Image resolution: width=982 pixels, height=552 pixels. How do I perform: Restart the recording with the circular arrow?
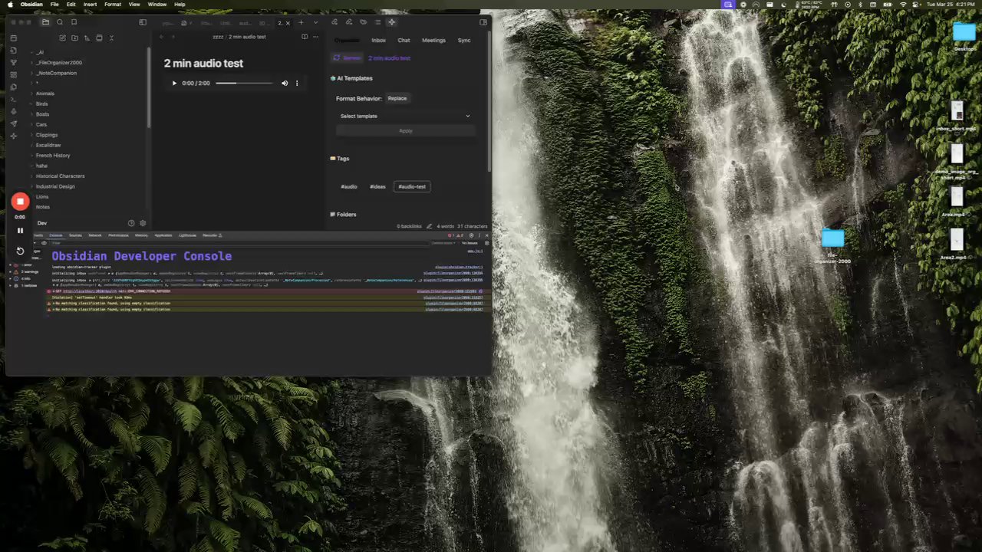[20, 251]
